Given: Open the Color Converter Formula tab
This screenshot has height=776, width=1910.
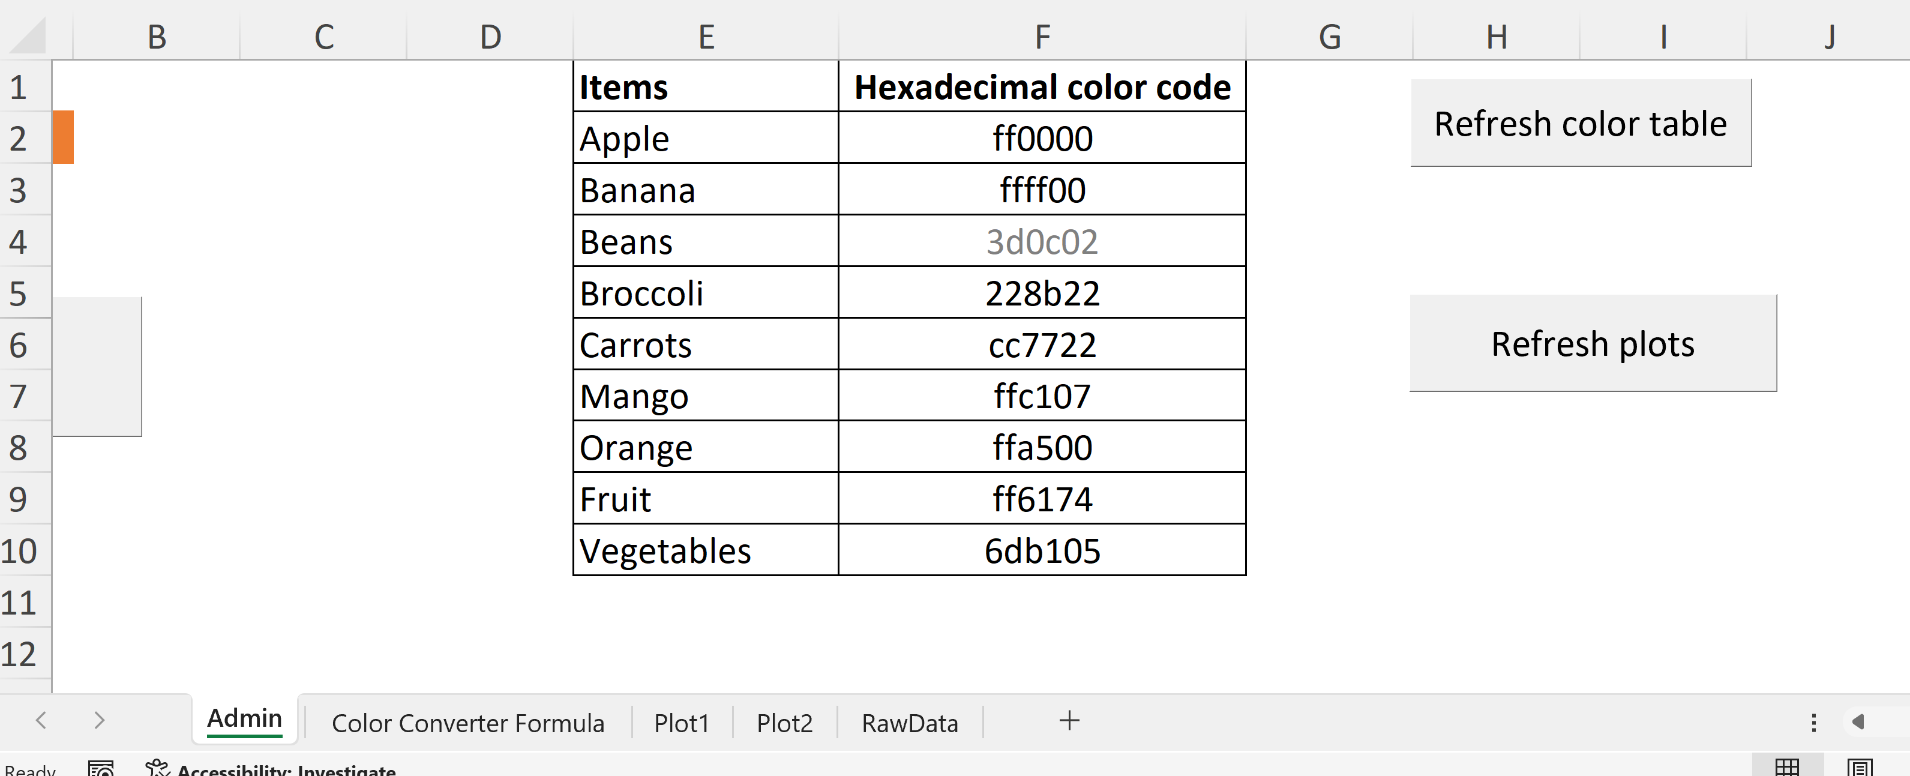Looking at the screenshot, I should [x=468, y=723].
